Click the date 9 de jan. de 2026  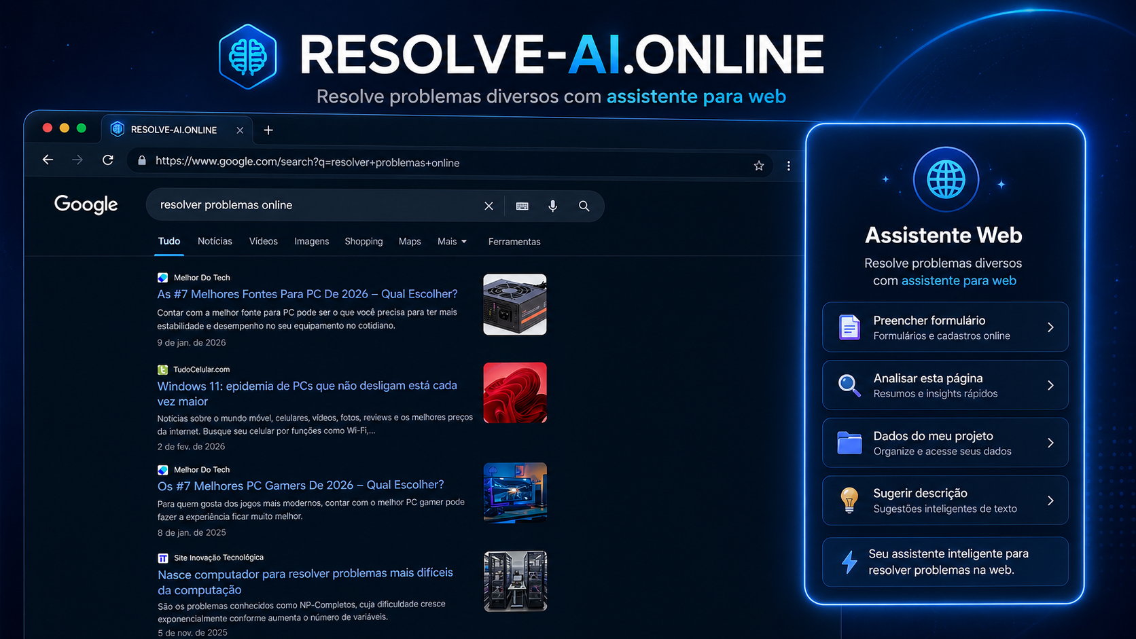click(x=192, y=343)
